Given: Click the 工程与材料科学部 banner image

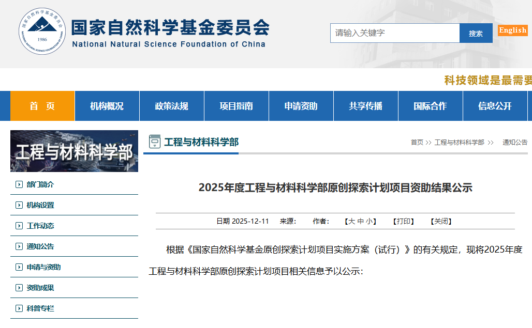Looking at the screenshot, I should [x=75, y=151].
